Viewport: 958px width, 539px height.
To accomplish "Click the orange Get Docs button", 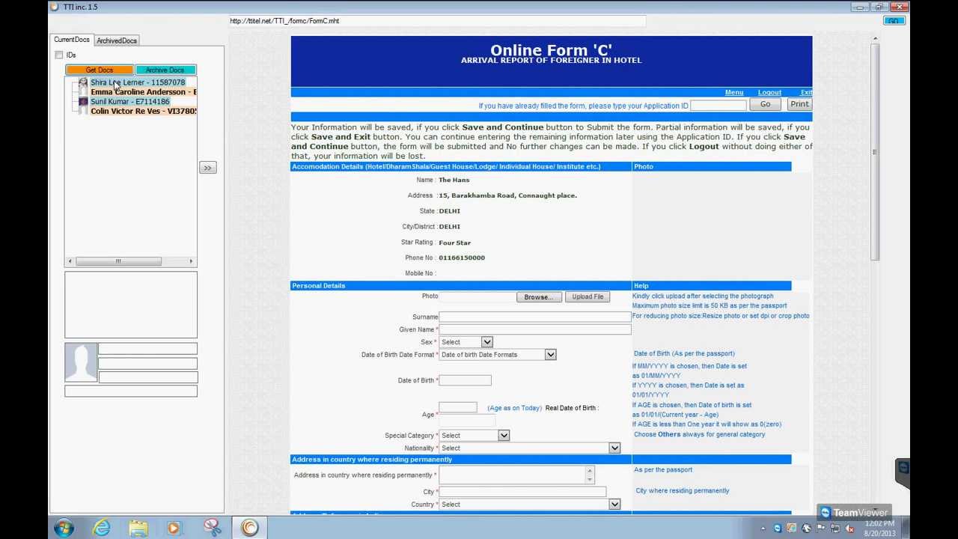I will [100, 70].
